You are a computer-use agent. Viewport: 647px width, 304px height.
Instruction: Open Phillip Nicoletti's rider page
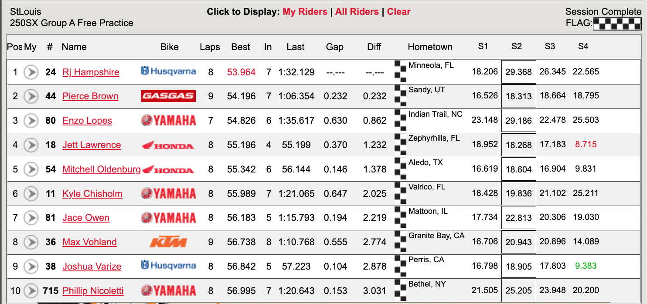click(x=93, y=290)
